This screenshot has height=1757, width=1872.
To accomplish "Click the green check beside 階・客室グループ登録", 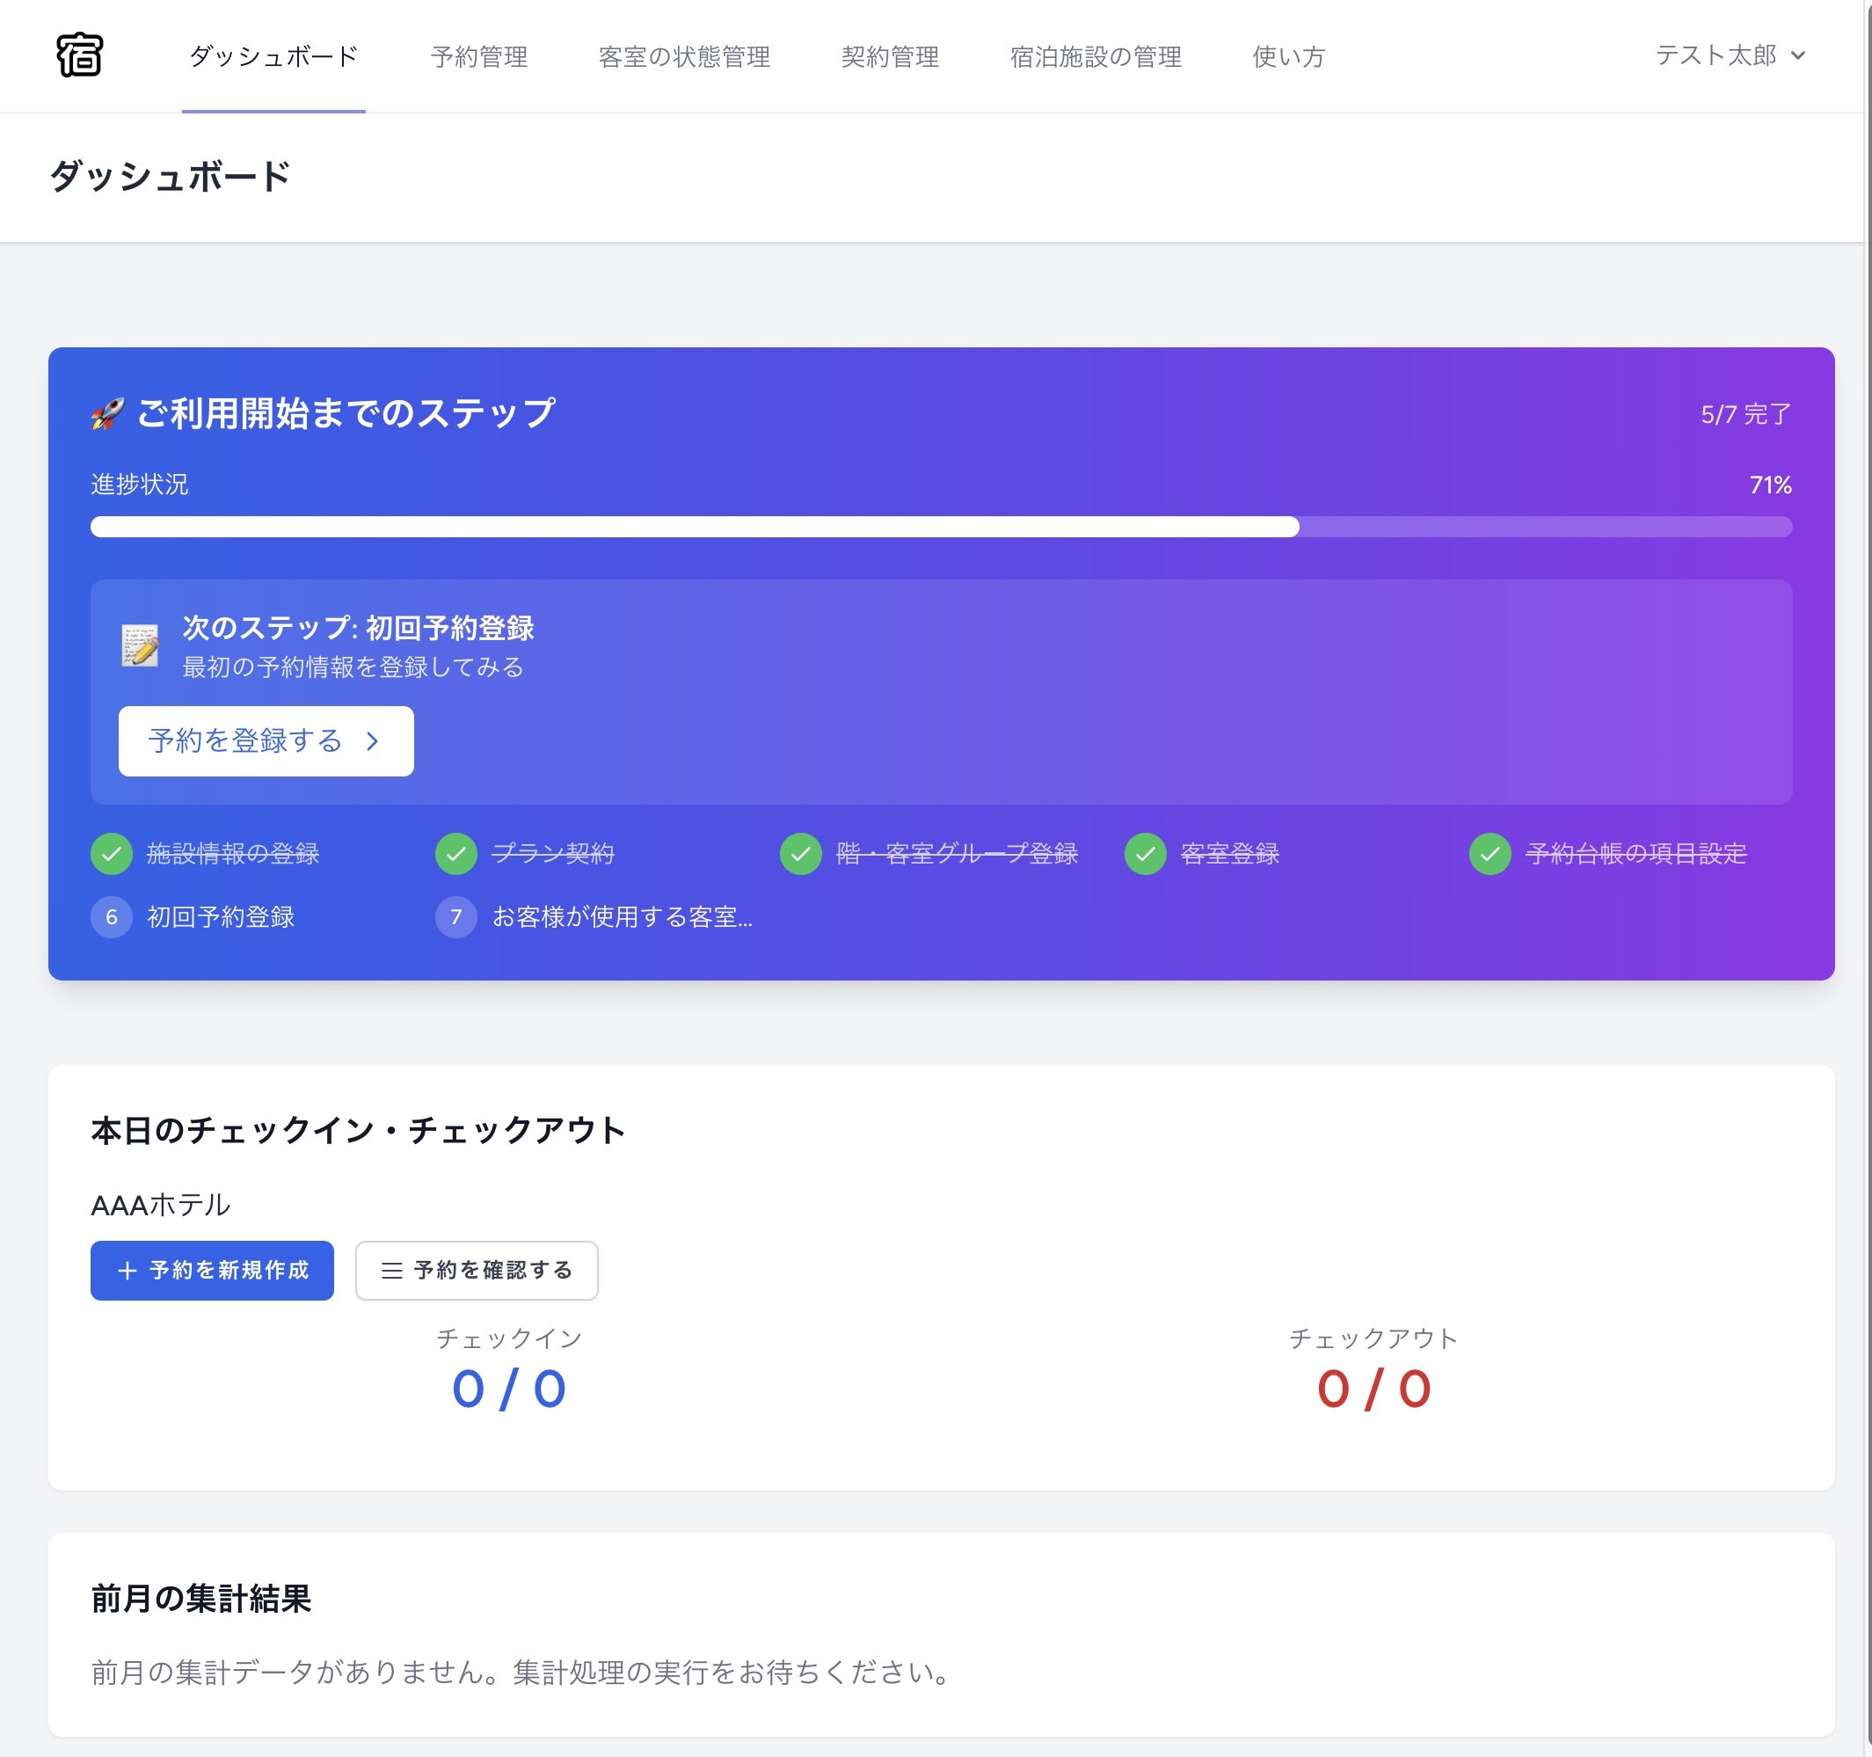I will click(x=799, y=854).
